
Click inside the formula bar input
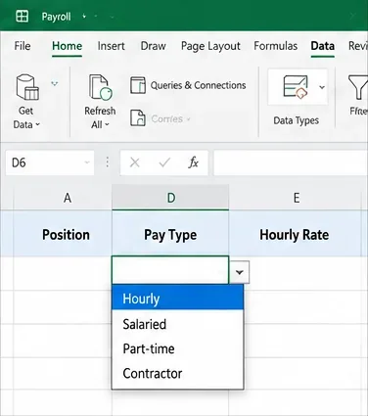[x=291, y=162]
